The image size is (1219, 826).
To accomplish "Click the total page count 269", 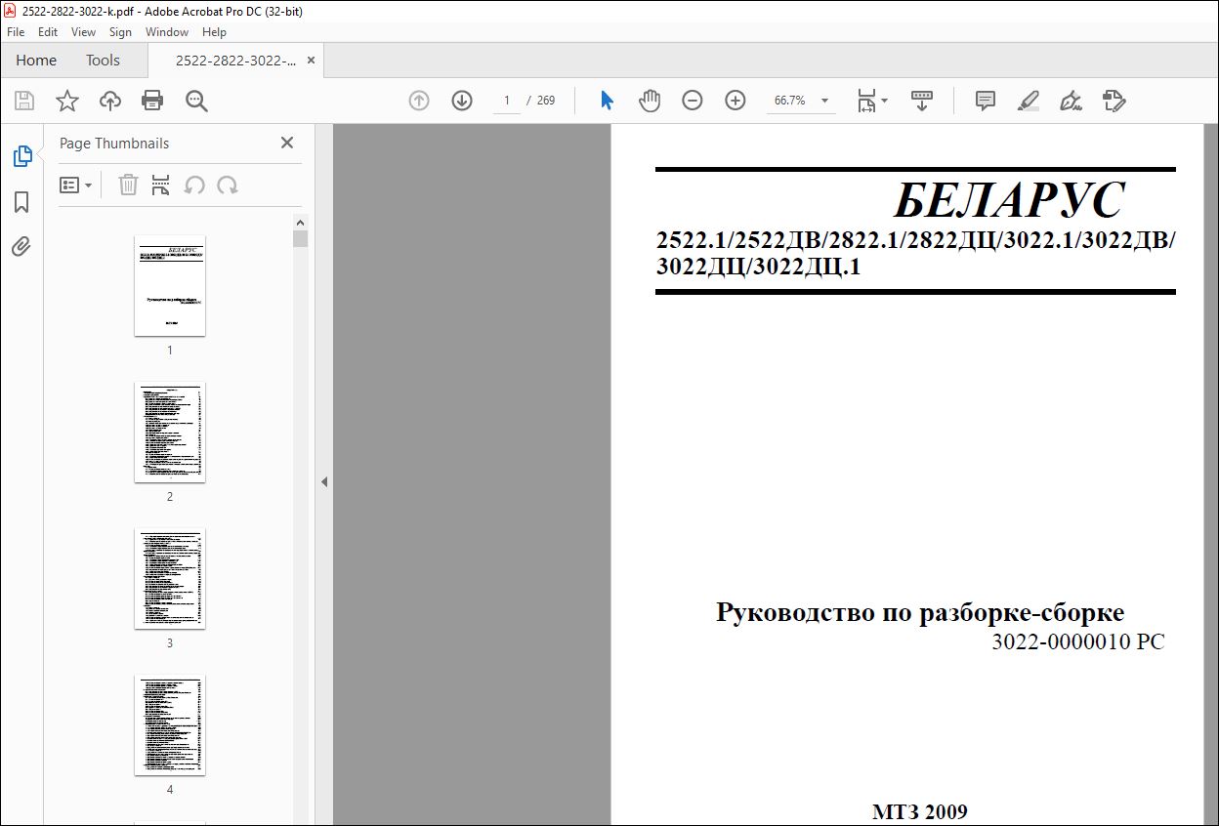I will pos(546,101).
